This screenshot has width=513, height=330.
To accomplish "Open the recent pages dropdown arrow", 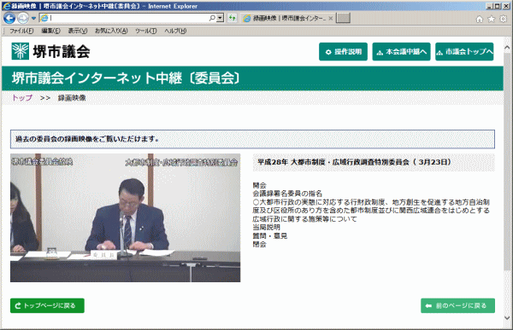I will (x=33, y=18).
